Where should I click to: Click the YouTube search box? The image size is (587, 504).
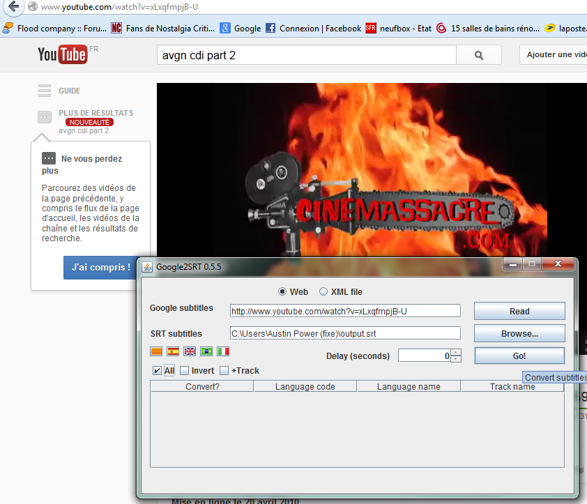[307, 55]
